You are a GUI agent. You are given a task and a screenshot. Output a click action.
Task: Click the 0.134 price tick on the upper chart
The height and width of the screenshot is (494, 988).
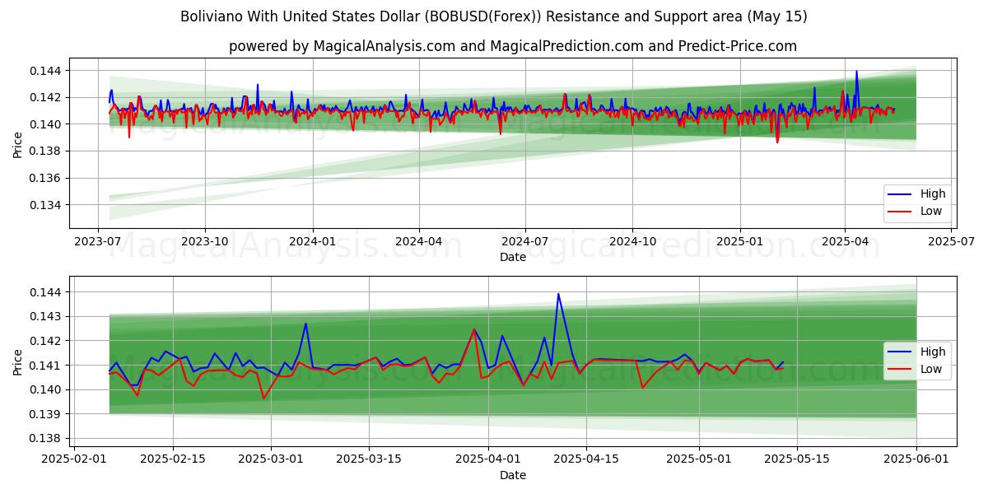[x=47, y=205]
